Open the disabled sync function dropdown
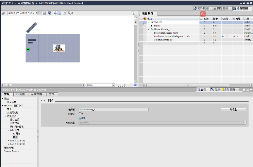The image size is (253, 167). [x=245, y=123]
